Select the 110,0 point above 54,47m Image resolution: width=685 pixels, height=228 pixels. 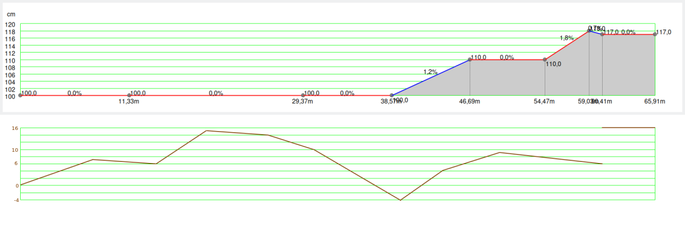click(x=545, y=59)
